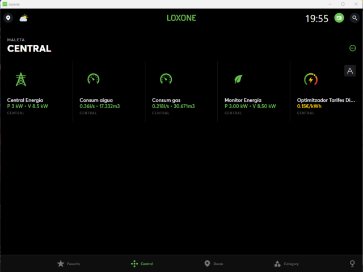363x272 pixels.
Task: Close the Loxone window
Action: 356,4
